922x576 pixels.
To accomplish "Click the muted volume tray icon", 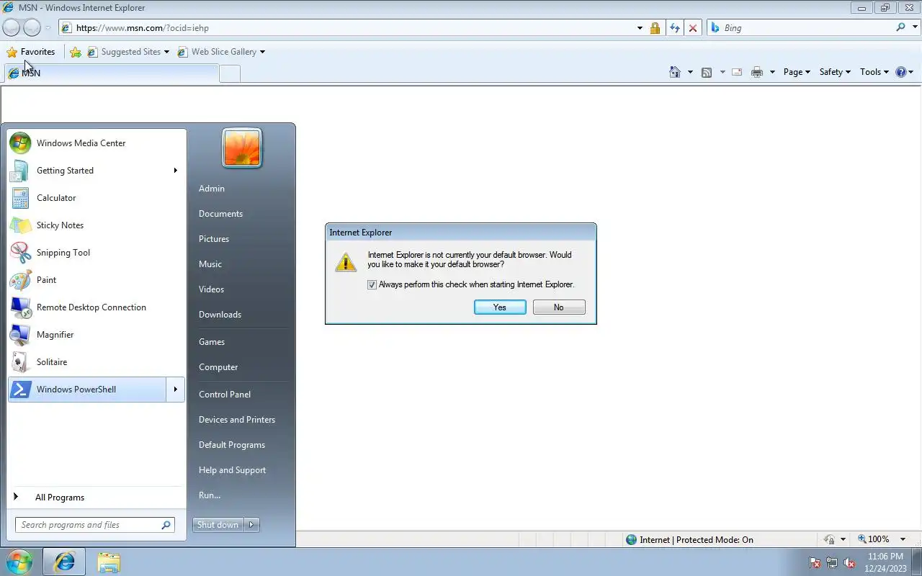I will [849, 562].
